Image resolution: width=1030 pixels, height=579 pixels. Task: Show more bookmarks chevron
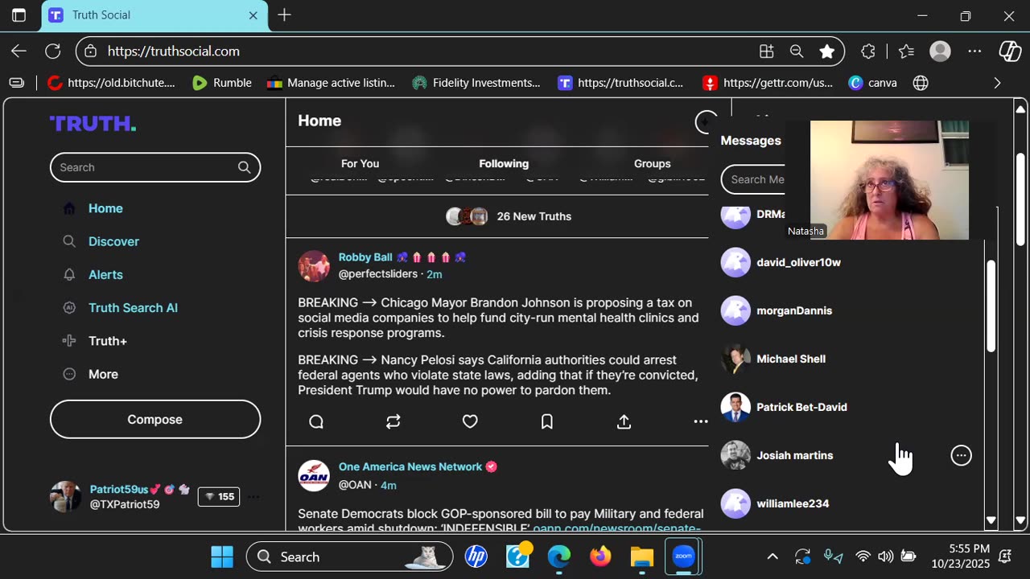pos(997,83)
